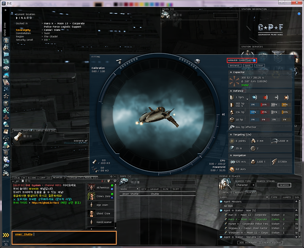
Task: Collapse the Navigation section
Action: click(x=231, y=155)
